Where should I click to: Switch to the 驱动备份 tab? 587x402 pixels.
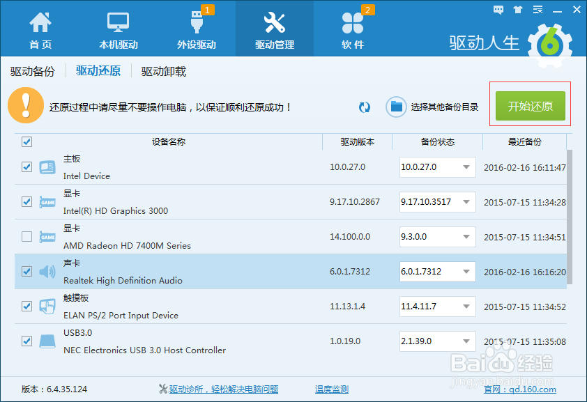33,71
